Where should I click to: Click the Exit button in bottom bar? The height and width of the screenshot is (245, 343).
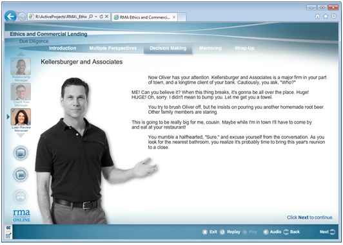coord(210,232)
